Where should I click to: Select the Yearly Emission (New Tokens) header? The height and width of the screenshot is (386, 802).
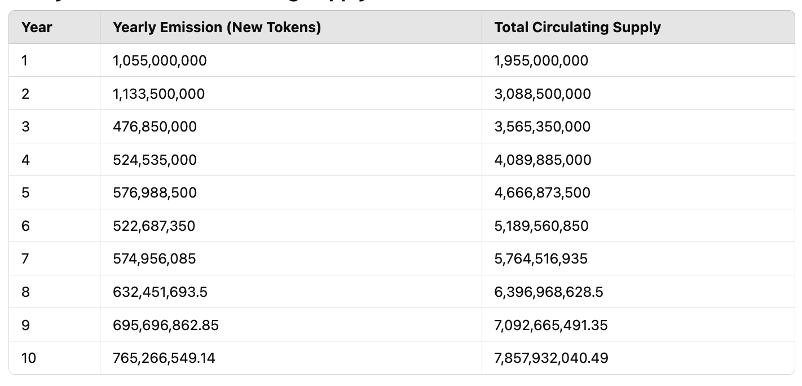click(217, 27)
